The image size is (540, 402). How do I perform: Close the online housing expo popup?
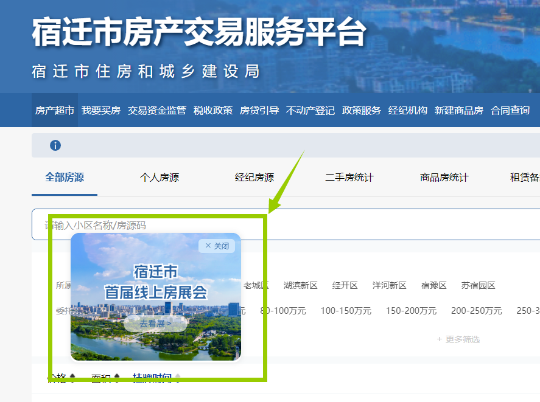pos(217,246)
